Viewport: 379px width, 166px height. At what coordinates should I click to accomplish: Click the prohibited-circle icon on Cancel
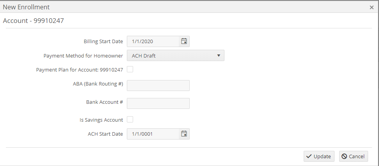click(x=344, y=156)
